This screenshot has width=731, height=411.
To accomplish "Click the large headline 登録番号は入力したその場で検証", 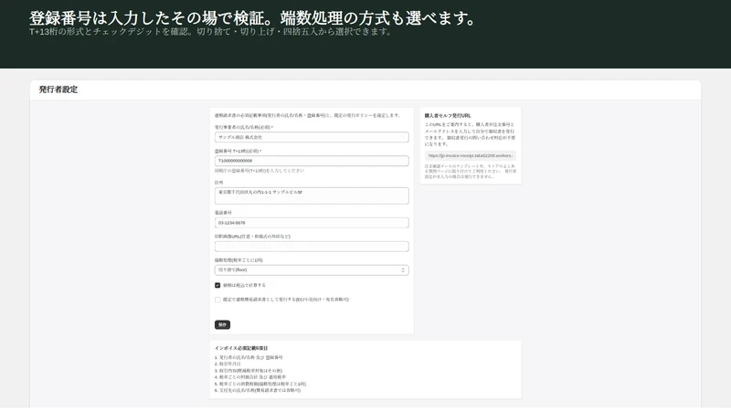I will (x=253, y=18).
